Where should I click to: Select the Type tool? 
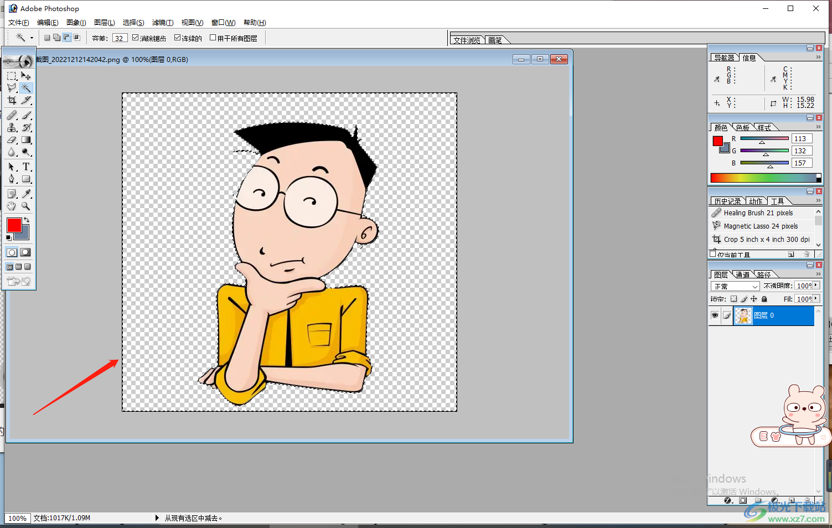click(26, 167)
